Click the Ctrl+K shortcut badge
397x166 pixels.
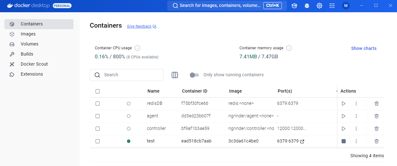(272, 6)
